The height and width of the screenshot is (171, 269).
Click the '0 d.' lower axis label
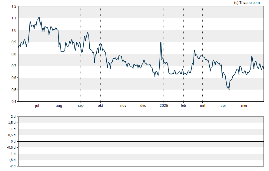[x=13, y=141]
